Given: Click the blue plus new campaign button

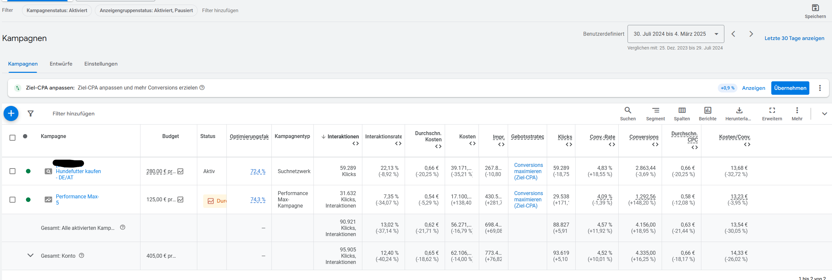Looking at the screenshot, I should click(11, 113).
